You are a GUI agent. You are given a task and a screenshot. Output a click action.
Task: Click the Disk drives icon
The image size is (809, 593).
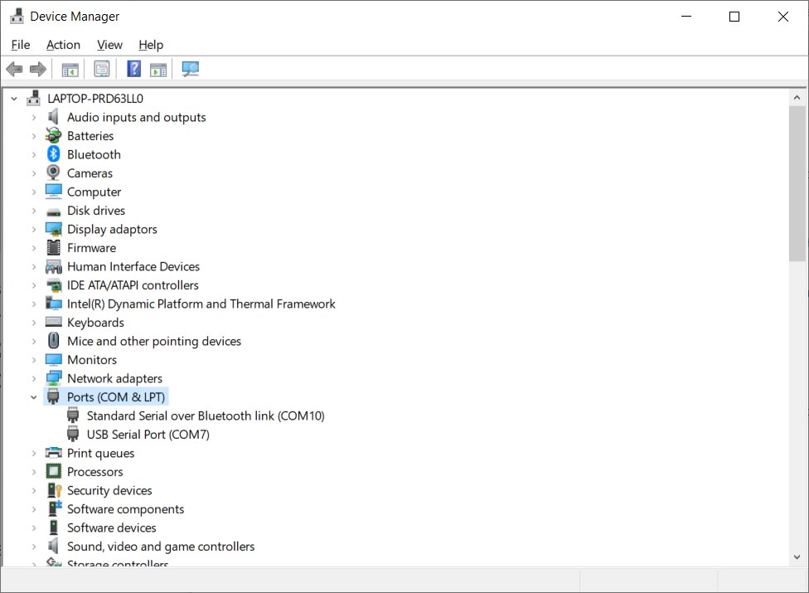(x=54, y=211)
